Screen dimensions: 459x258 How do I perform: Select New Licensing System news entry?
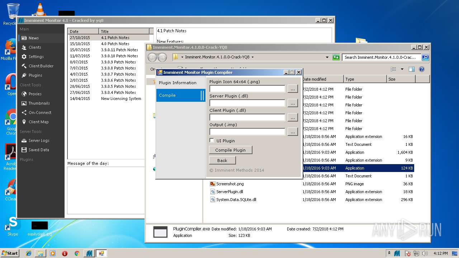[x=109, y=99]
